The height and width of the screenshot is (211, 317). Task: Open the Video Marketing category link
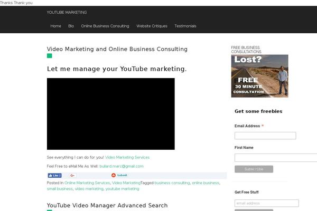(x=126, y=183)
